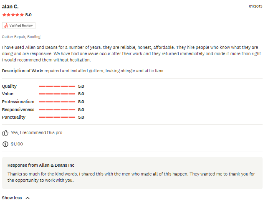Click reviewer name alan C.
Image resolution: width=268 pixels, height=206 pixels.
[x=10, y=7]
